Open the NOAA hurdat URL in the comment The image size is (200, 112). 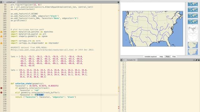[x=43, y=50]
